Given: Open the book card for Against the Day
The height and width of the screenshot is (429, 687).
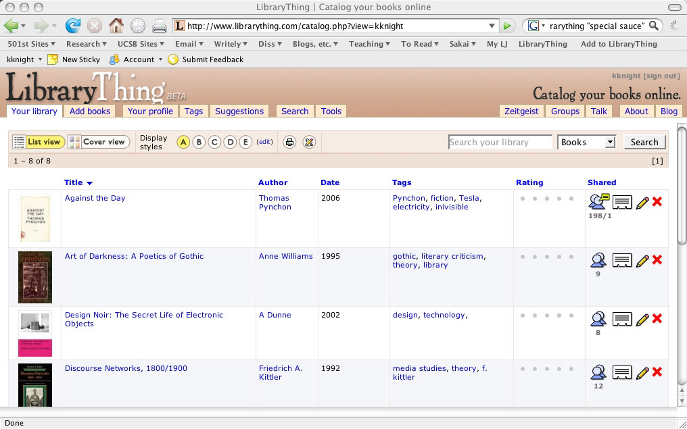Looking at the screenshot, I should [621, 202].
